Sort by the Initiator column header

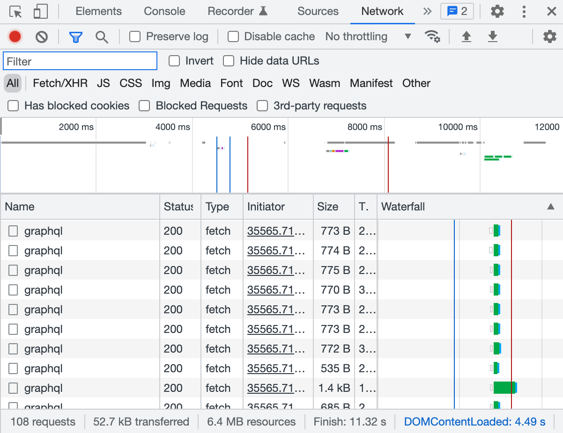coord(278,207)
